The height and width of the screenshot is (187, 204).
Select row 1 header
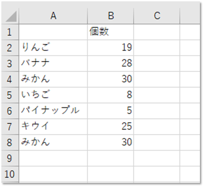(x=10, y=32)
